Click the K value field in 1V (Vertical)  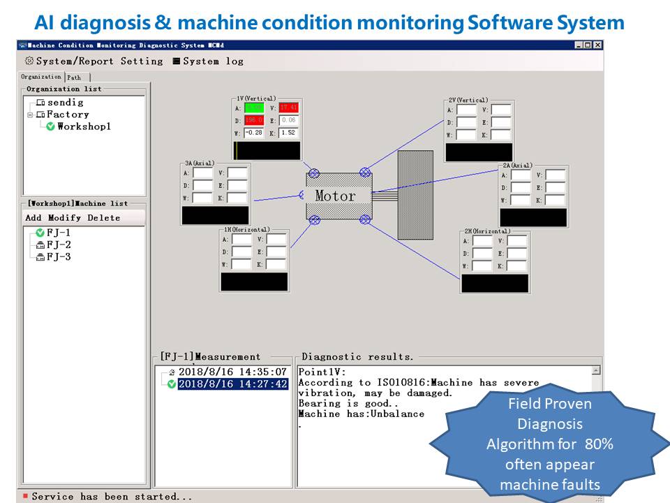(x=288, y=133)
